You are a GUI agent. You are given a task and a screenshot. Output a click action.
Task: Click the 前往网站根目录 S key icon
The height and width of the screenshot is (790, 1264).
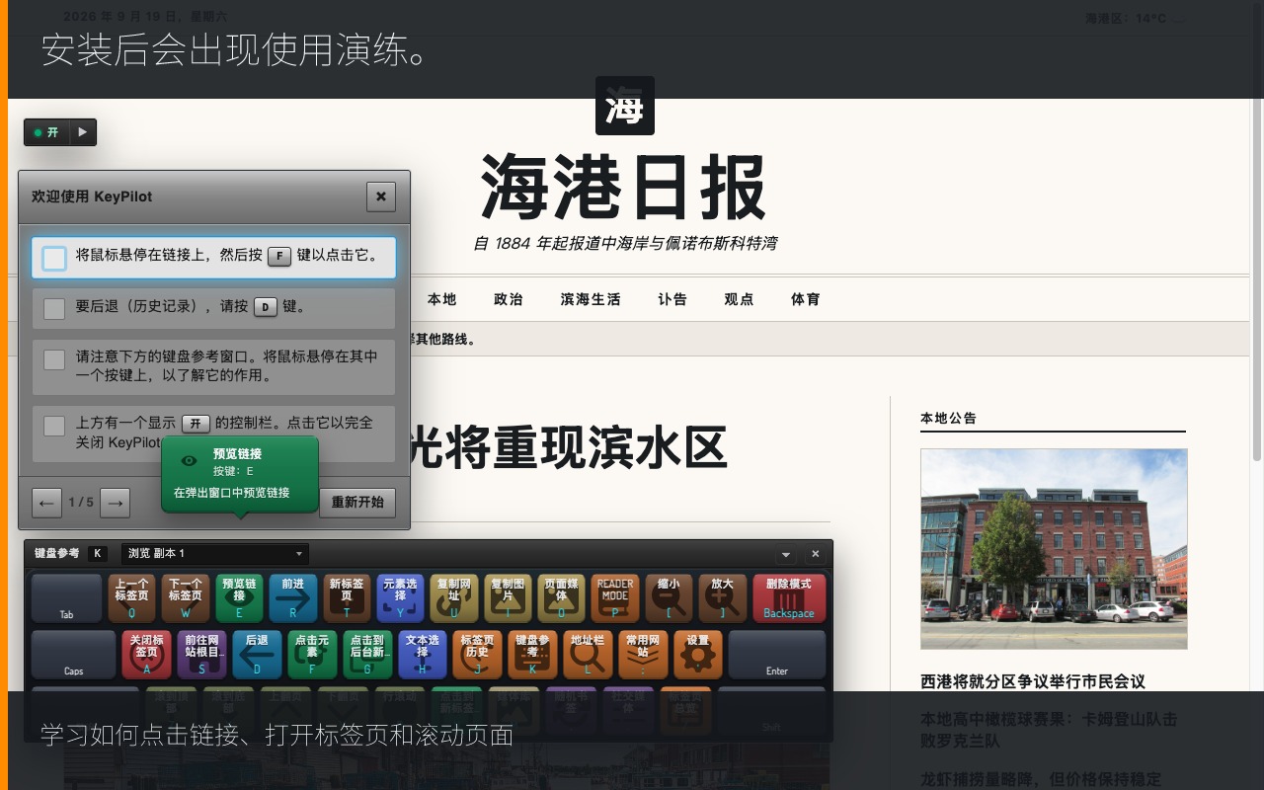tap(202, 655)
